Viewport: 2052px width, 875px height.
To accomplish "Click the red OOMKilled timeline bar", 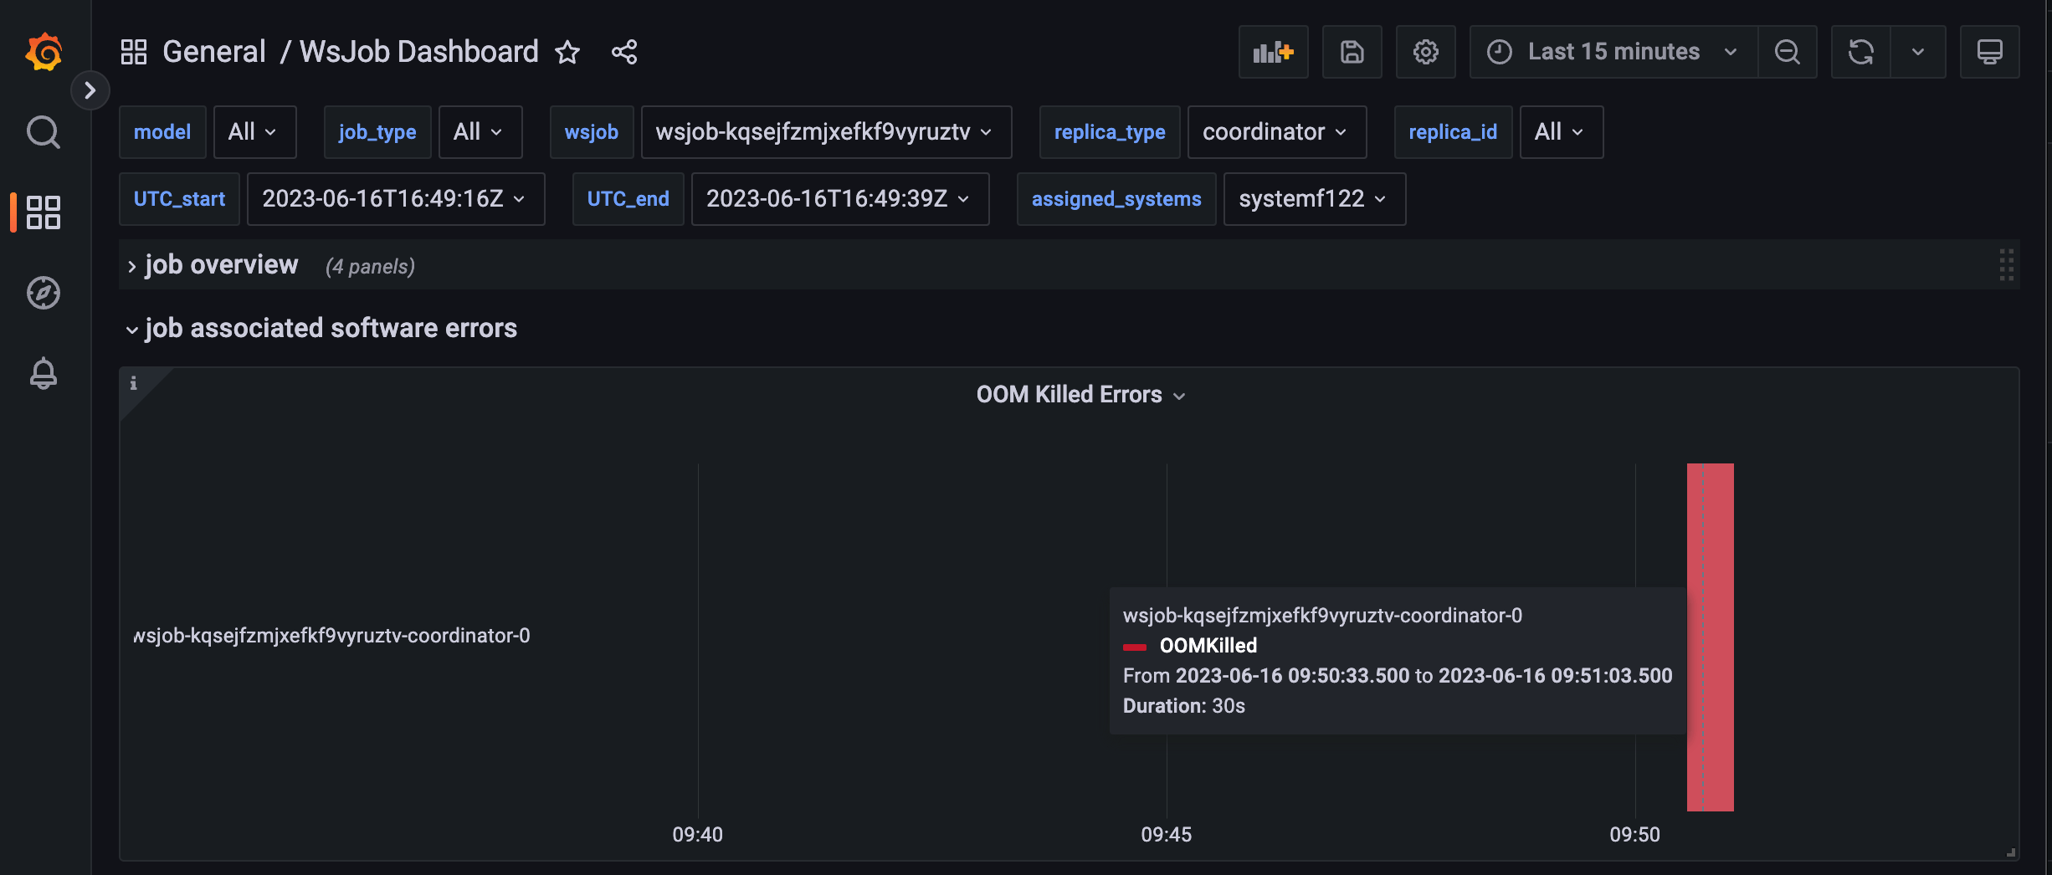I will (1710, 637).
